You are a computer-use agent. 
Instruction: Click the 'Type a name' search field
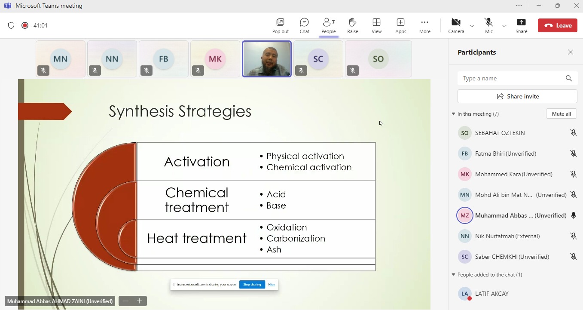[x=511, y=78]
